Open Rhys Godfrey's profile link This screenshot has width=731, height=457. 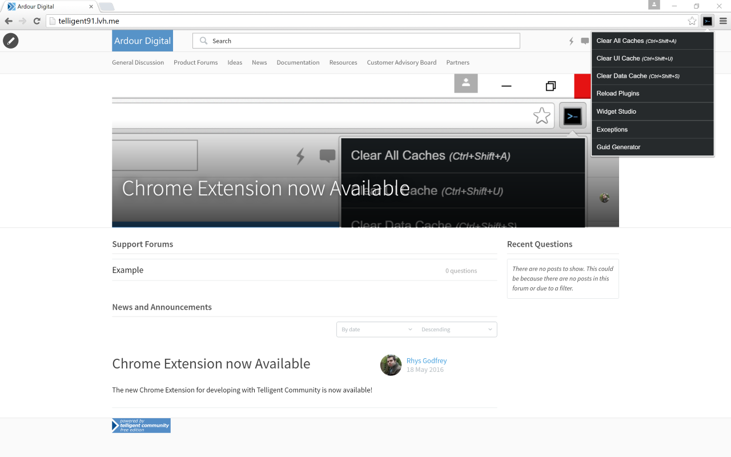point(426,360)
